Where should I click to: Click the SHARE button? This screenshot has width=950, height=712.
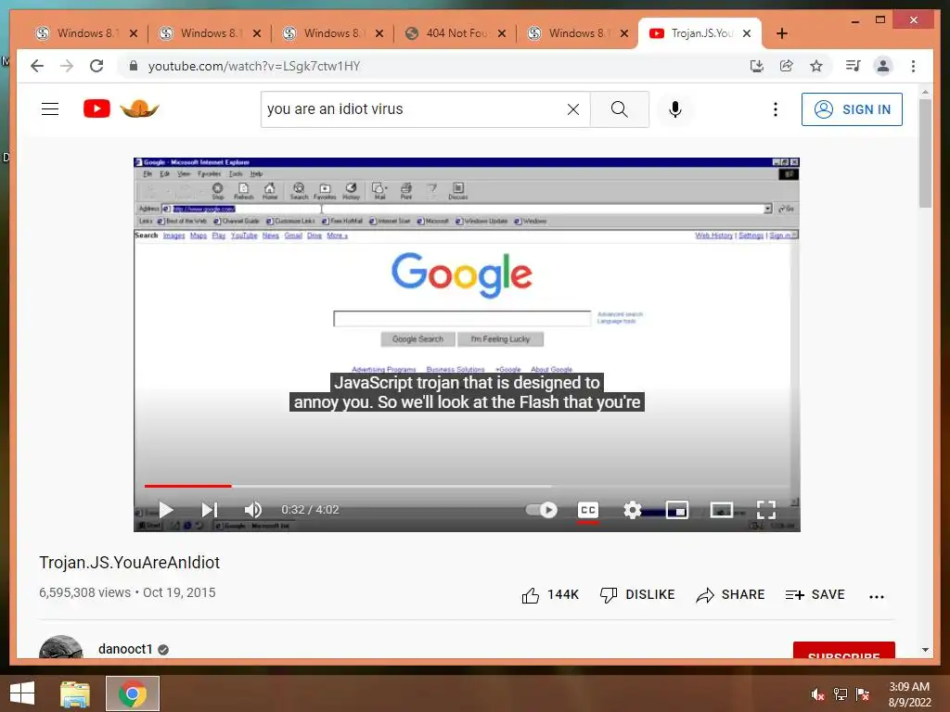730,595
